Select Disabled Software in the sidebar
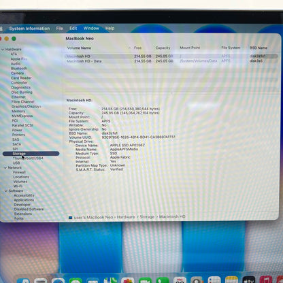 tap(29, 210)
